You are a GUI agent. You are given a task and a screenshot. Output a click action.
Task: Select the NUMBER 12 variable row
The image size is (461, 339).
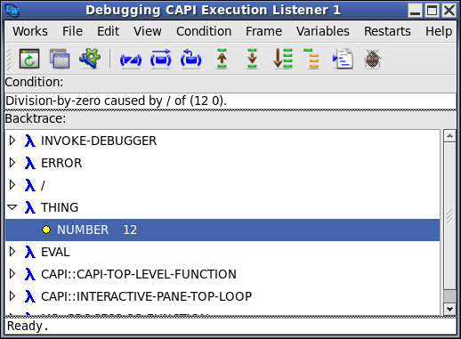pyautogui.click(x=222, y=230)
